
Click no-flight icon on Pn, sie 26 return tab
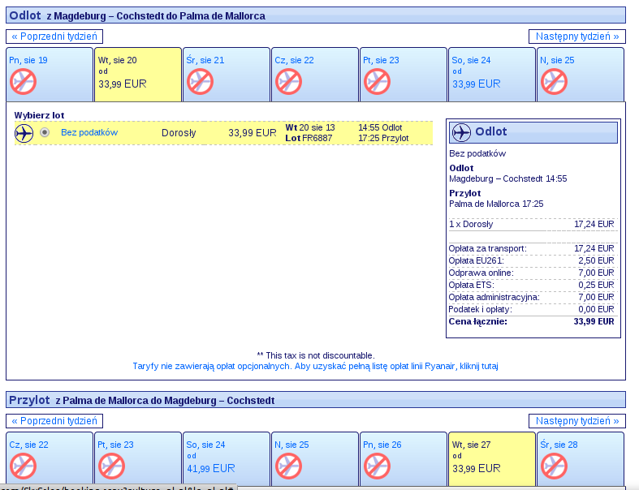(x=377, y=466)
